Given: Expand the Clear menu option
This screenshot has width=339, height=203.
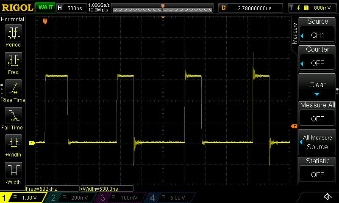Looking at the screenshot, I should tap(317, 87).
